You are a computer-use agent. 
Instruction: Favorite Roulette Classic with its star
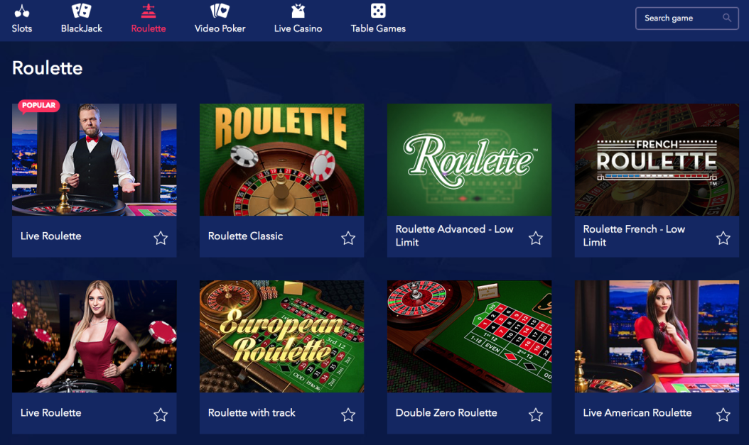coord(348,238)
